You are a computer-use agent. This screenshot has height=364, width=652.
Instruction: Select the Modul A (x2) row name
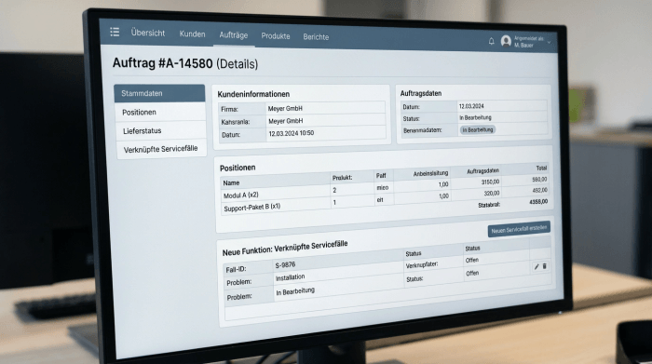coord(240,195)
